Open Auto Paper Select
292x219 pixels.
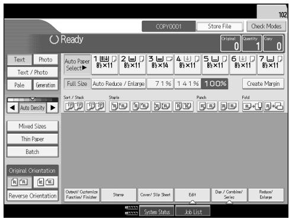(x=77, y=65)
